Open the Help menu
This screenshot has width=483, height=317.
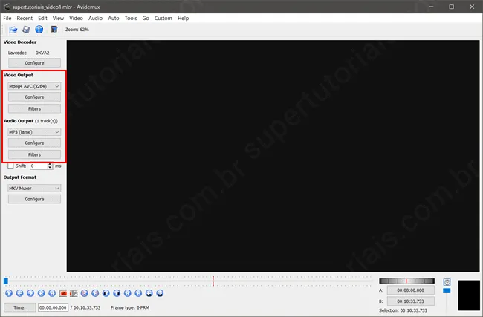click(183, 18)
